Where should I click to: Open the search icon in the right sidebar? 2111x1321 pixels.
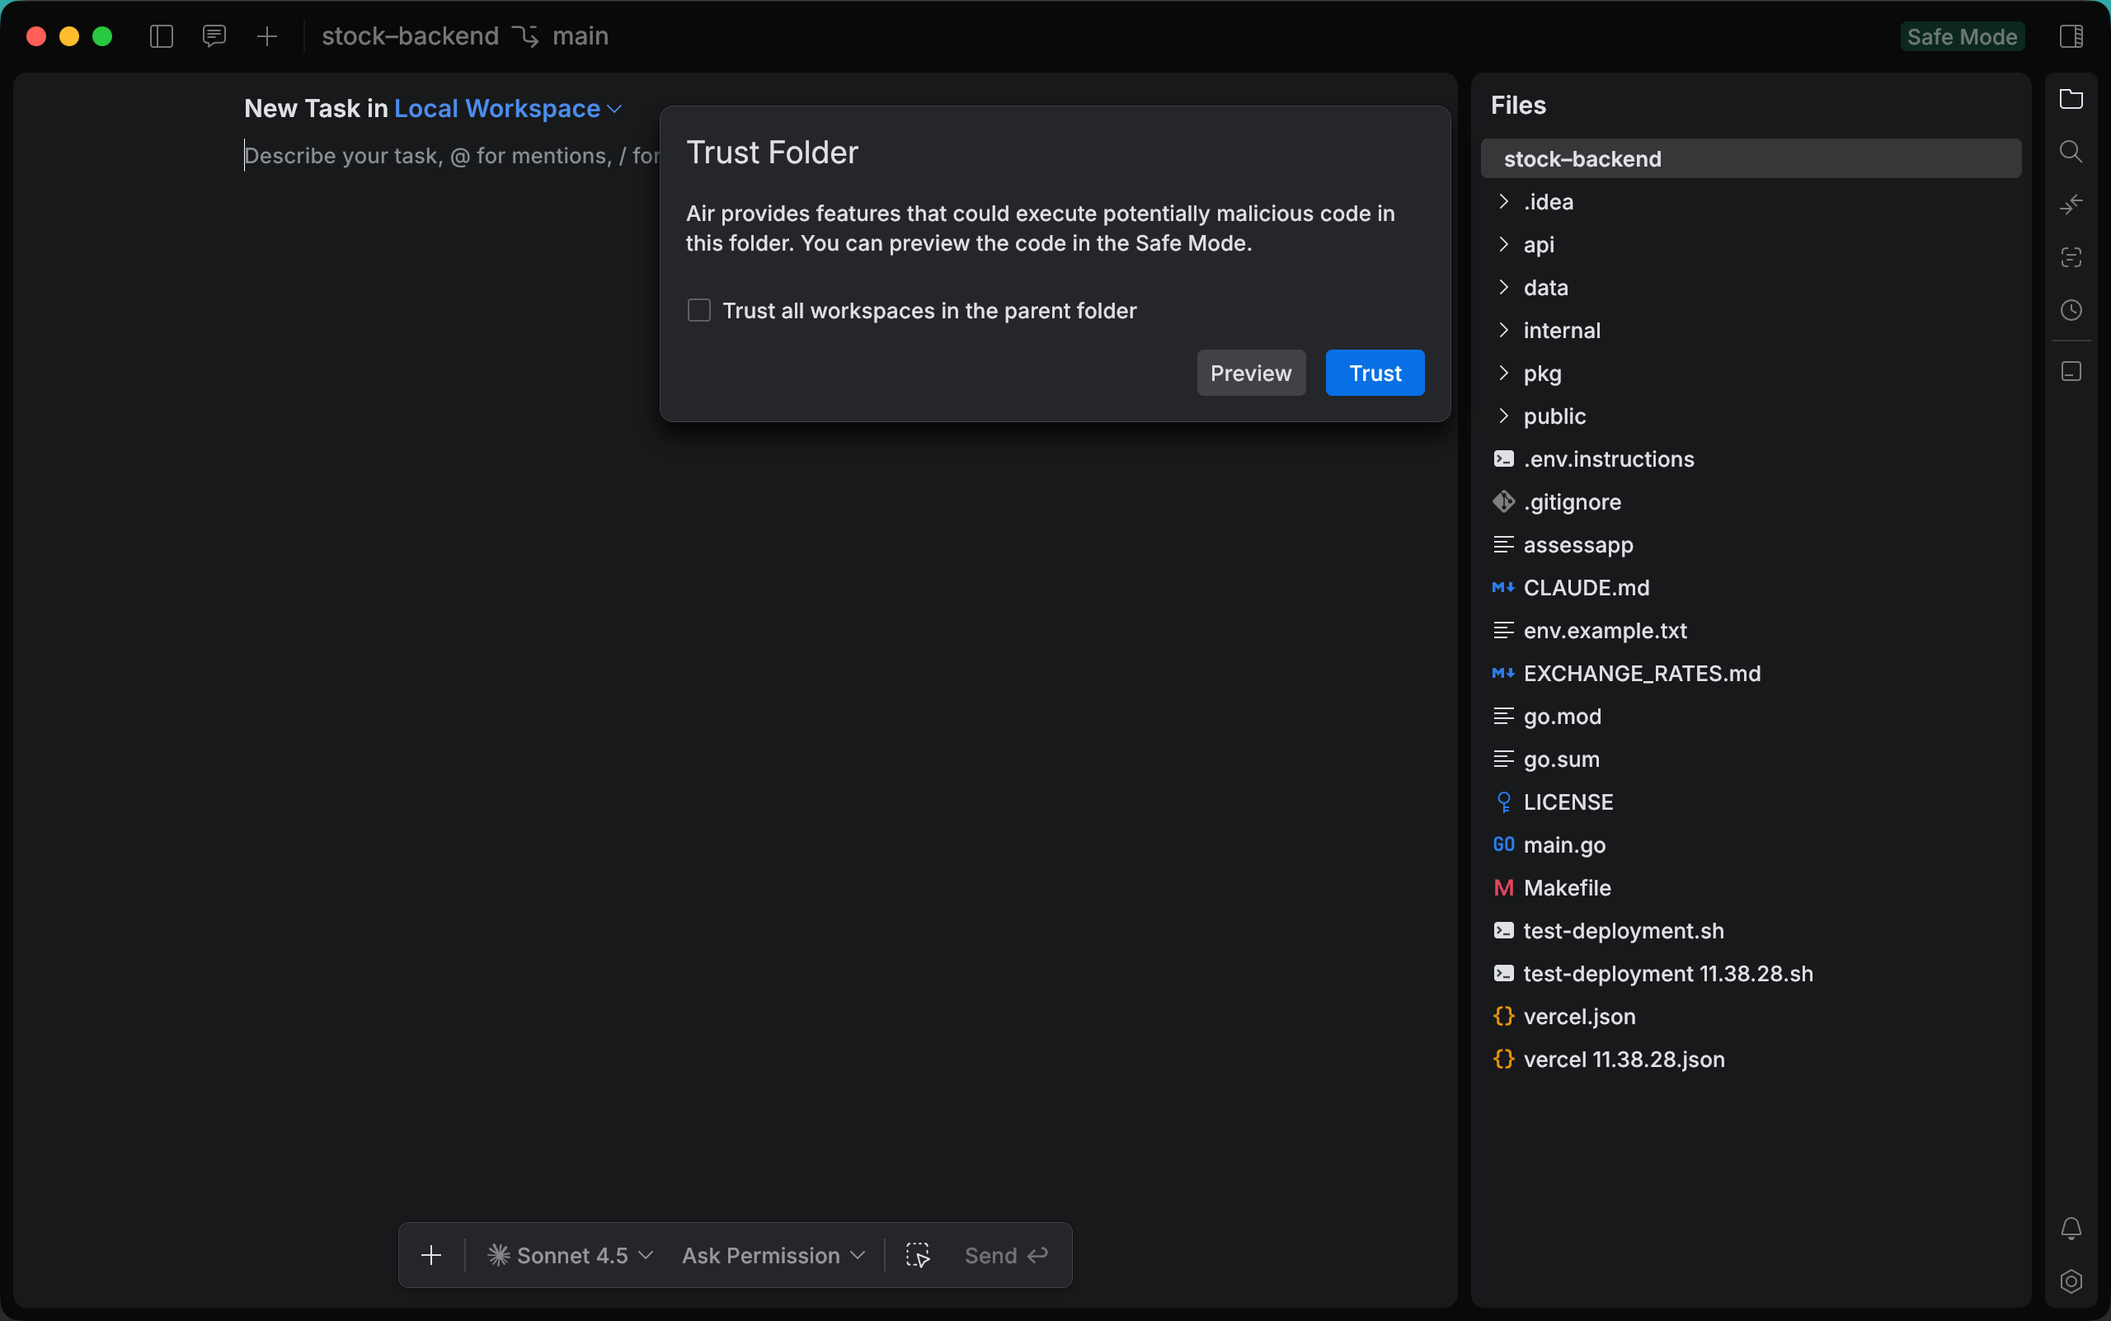2071,151
